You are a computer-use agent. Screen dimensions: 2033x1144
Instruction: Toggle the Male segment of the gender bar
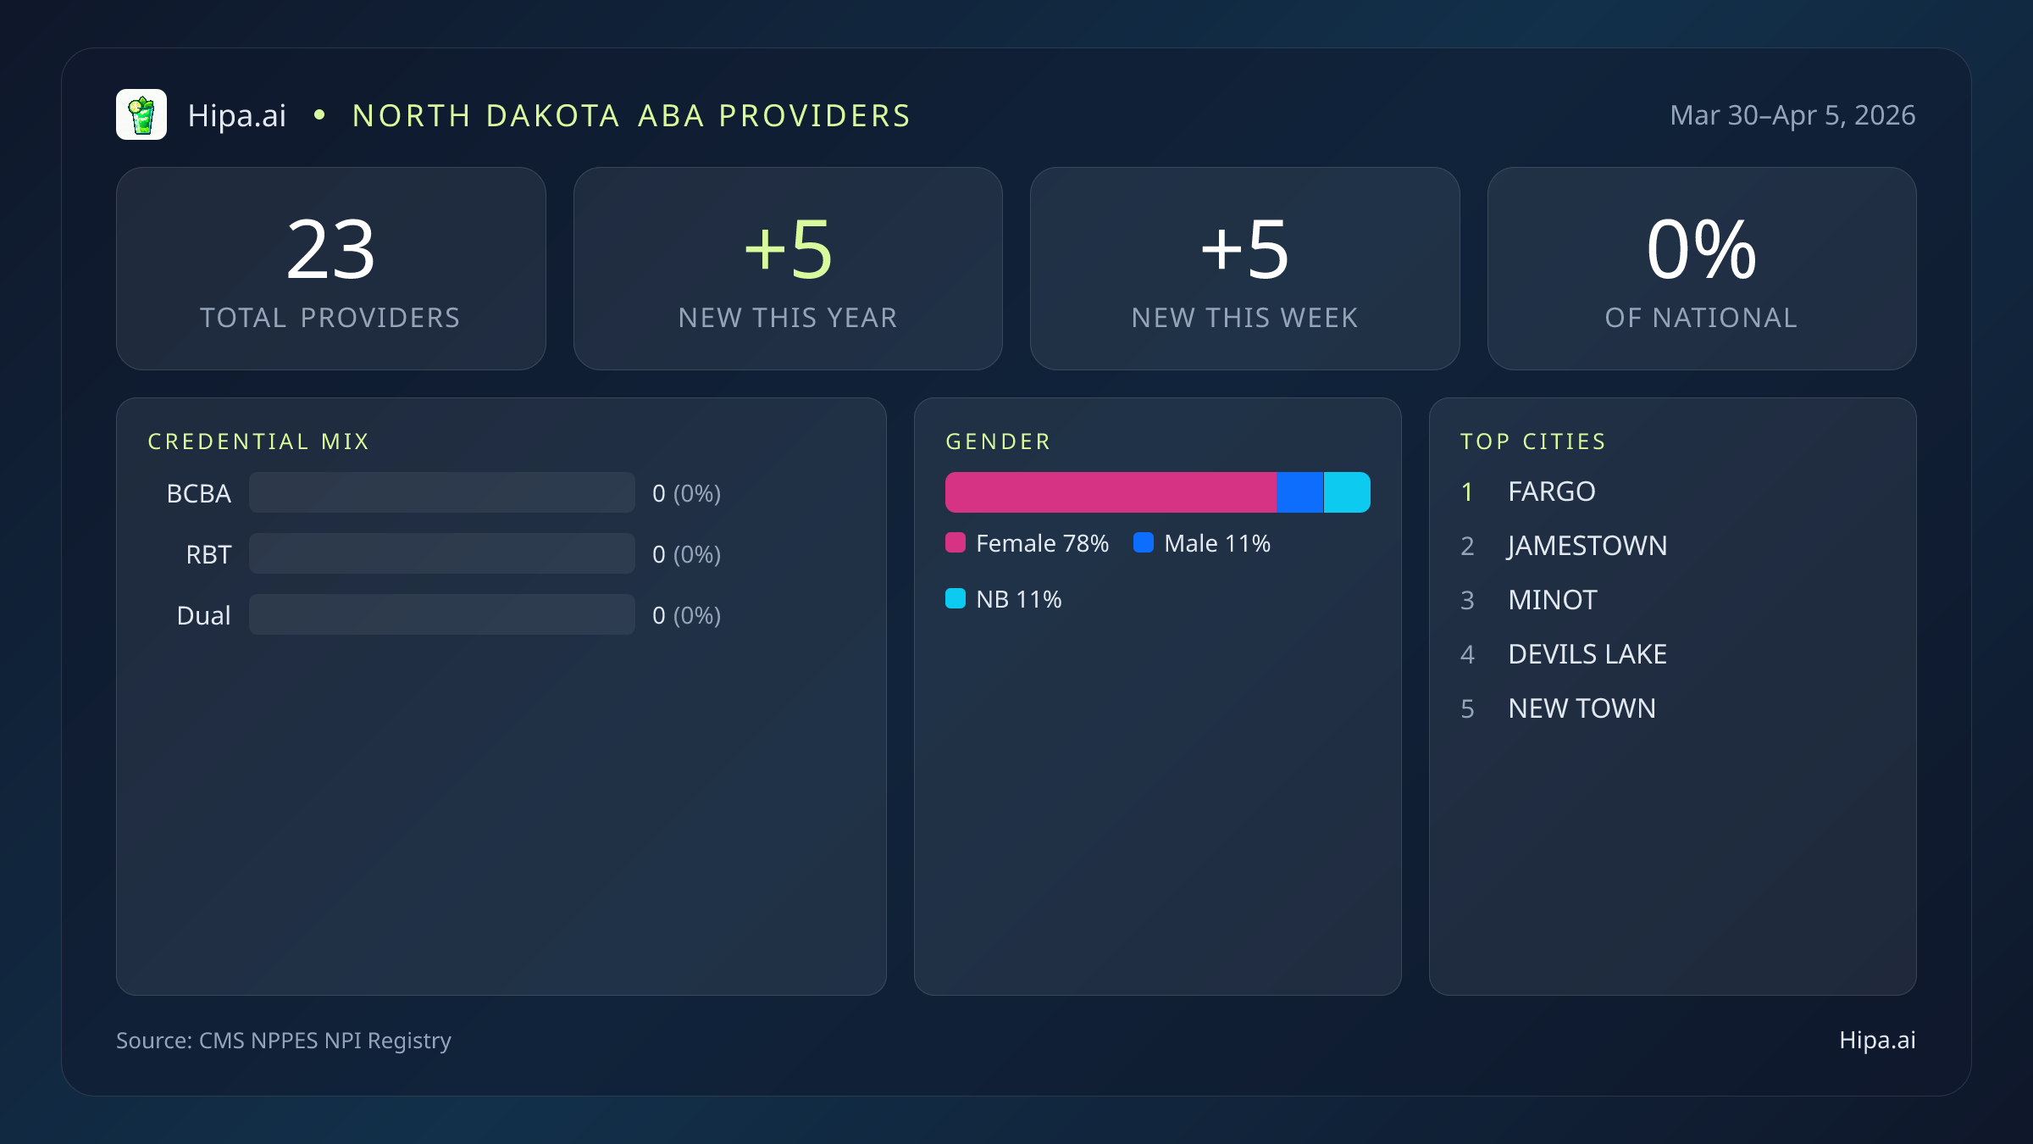point(1299,491)
